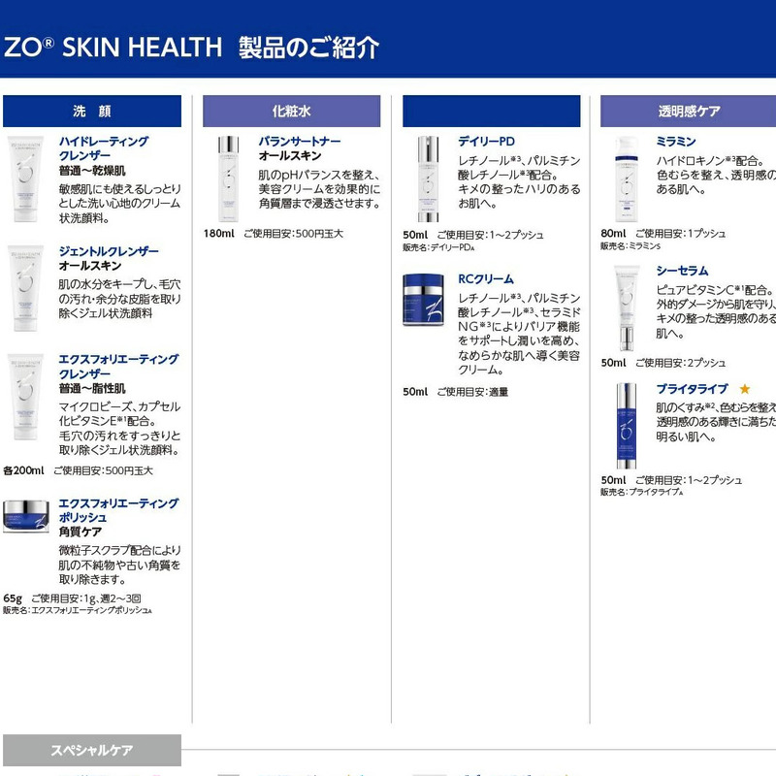This screenshot has height=776, width=776.
Task: Open the RCクリーム product title
Action: [x=486, y=279]
